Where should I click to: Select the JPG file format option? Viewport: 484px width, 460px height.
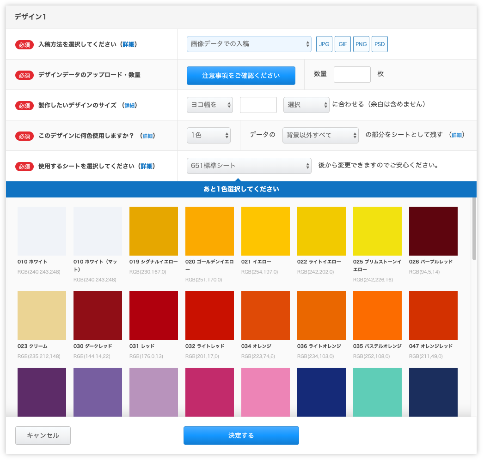click(324, 44)
